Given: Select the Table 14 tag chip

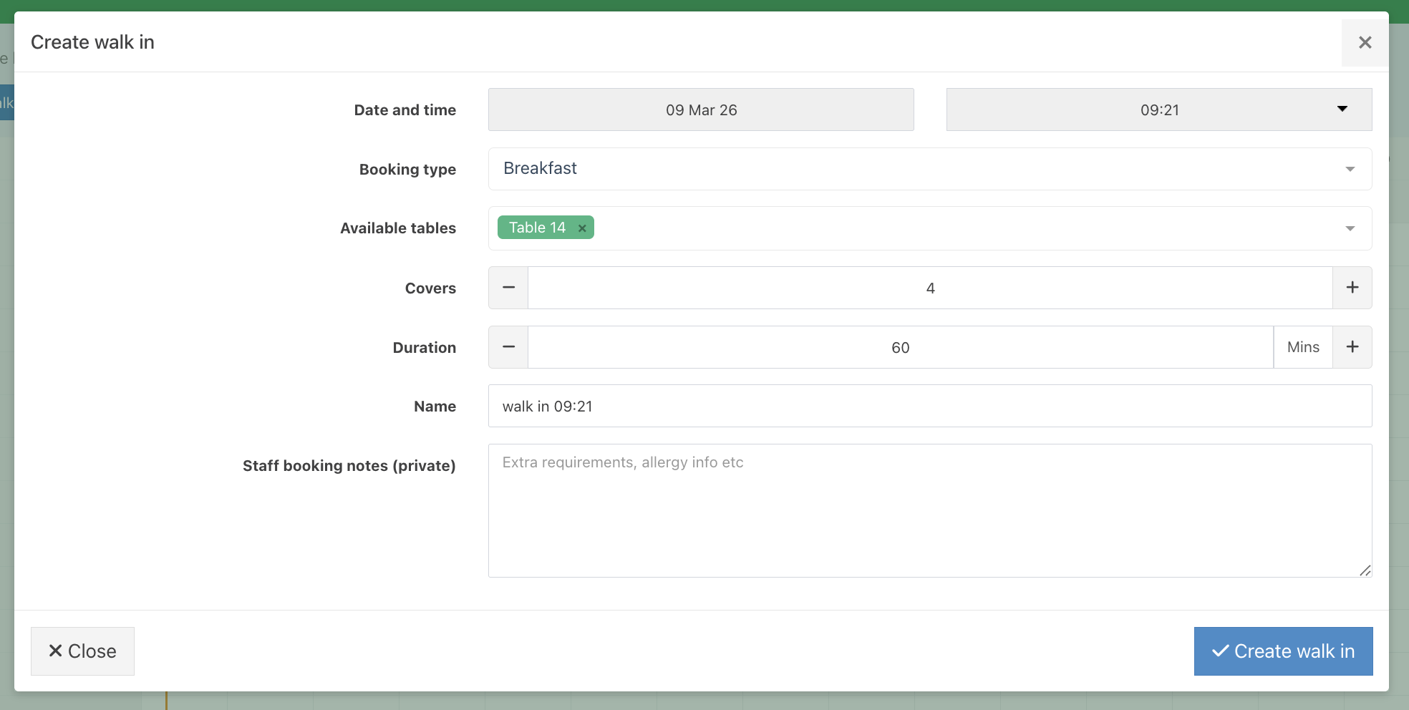Looking at the screenshot, I should [x=538, y=228].
